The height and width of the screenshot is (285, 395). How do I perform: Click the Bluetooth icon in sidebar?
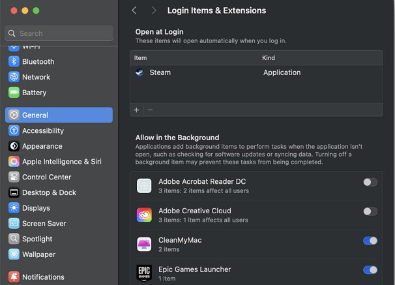[x=14, y=61]
